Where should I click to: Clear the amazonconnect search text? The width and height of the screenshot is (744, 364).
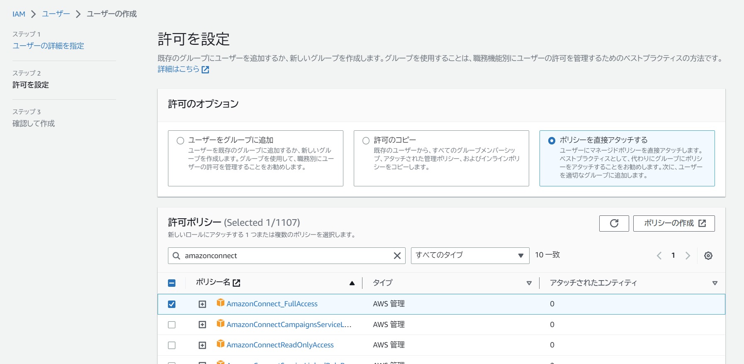[x=397, y=256]
